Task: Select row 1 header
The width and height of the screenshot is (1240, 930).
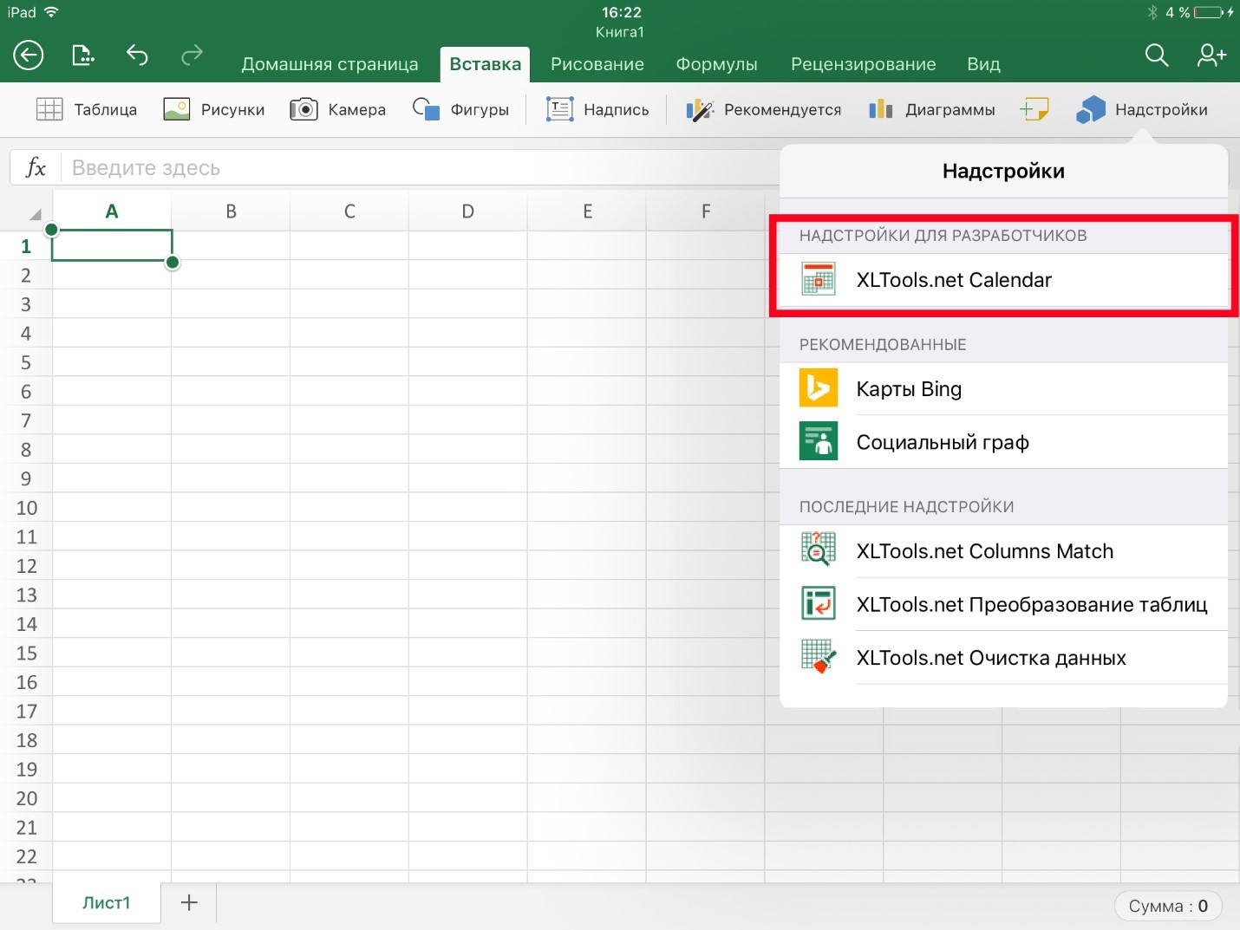Action: click(26, 246)
